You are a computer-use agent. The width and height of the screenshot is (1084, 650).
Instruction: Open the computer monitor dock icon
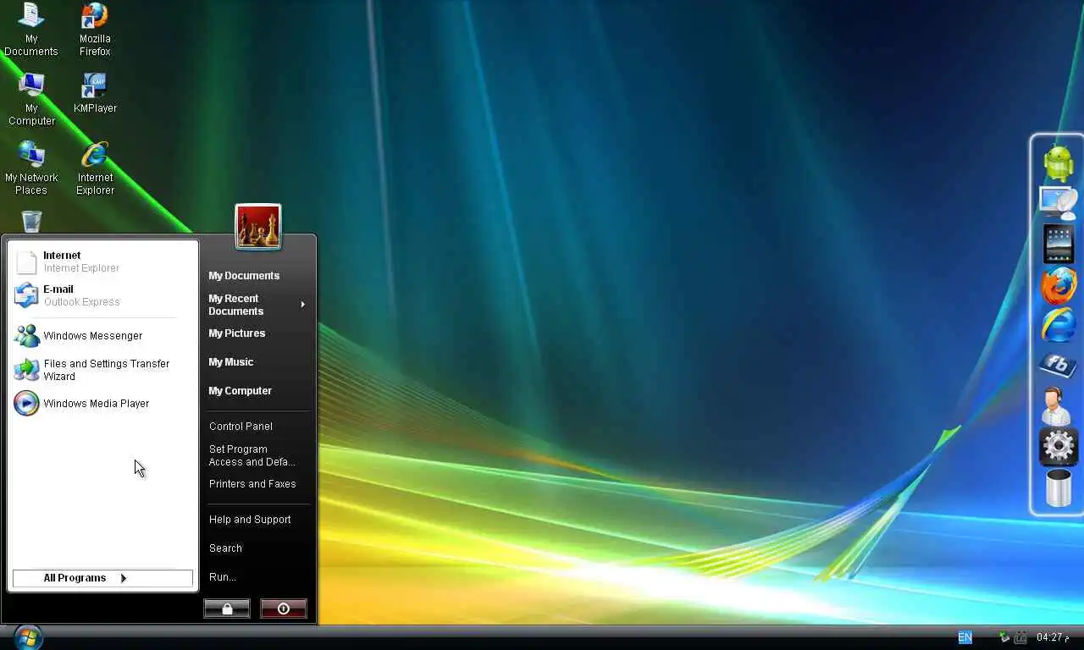click(x=1059, y=204)
